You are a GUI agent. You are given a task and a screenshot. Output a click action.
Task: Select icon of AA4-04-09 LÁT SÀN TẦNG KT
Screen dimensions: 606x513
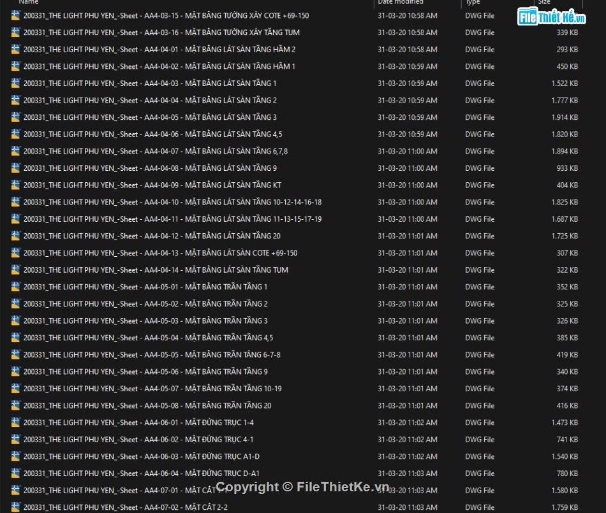pyautogui.click(x=15, y=185)
